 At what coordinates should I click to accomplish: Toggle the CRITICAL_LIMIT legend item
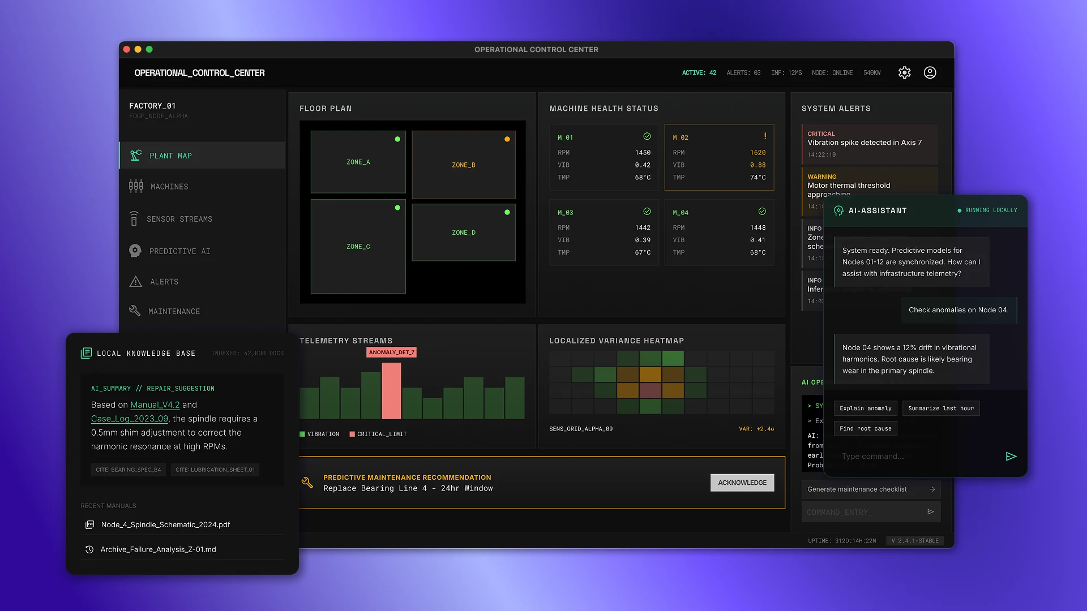pyautogui.click(x=378, y=434)
